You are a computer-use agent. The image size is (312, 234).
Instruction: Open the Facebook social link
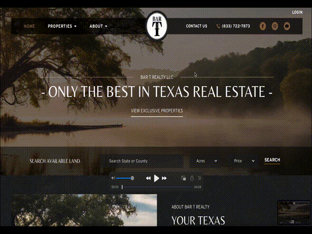click(x=263, y=26)
